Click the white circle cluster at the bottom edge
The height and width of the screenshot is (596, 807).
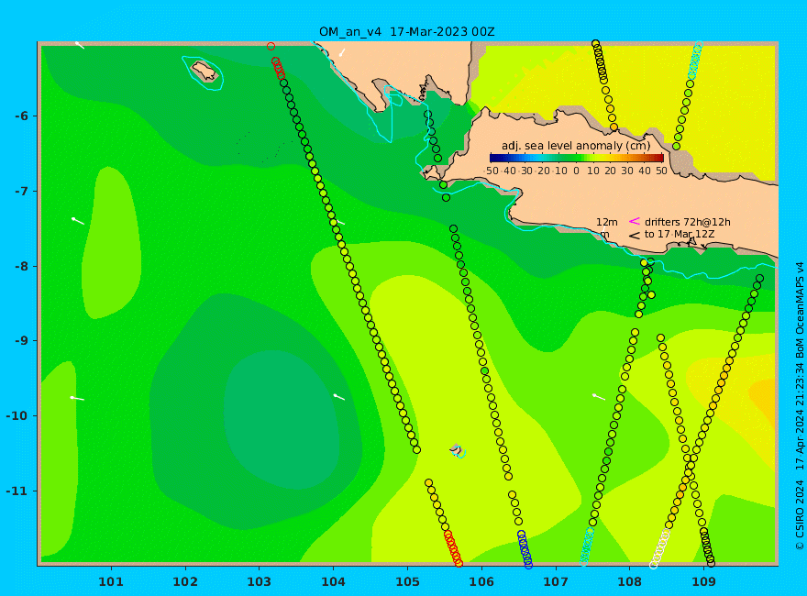click(x=659, y=549)
